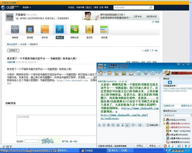Show more toolbar items with double chevron

pos(159,73)
